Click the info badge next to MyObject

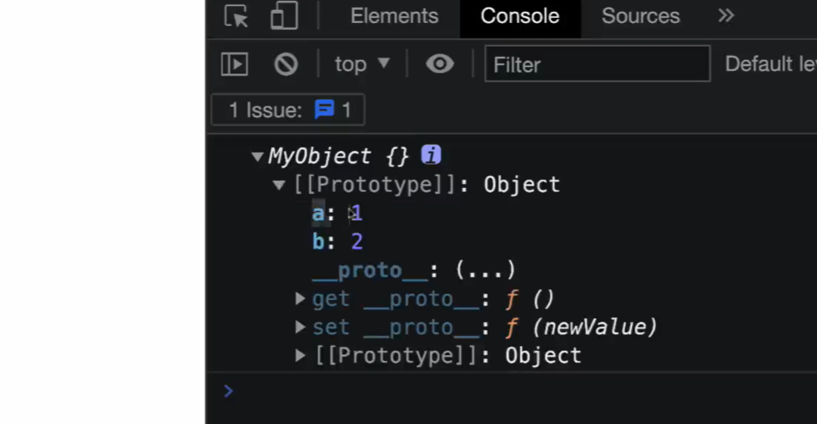point(431,155)
